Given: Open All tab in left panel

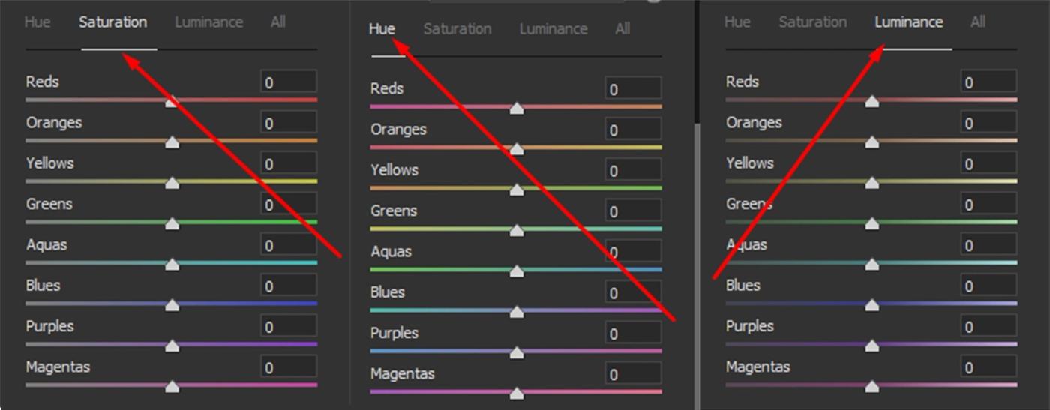Looking at the screenshot, I should pyautogui.click(x=278, y=22).
